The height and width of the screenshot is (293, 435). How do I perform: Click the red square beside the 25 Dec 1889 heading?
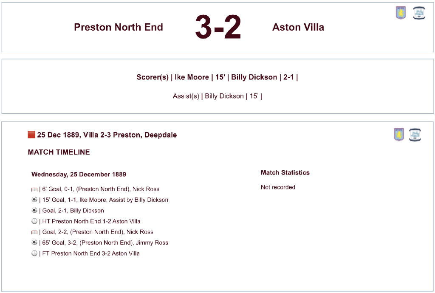[31, 135]
